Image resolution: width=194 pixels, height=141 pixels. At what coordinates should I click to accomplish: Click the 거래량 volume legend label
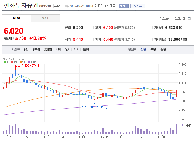click(187, 126)
